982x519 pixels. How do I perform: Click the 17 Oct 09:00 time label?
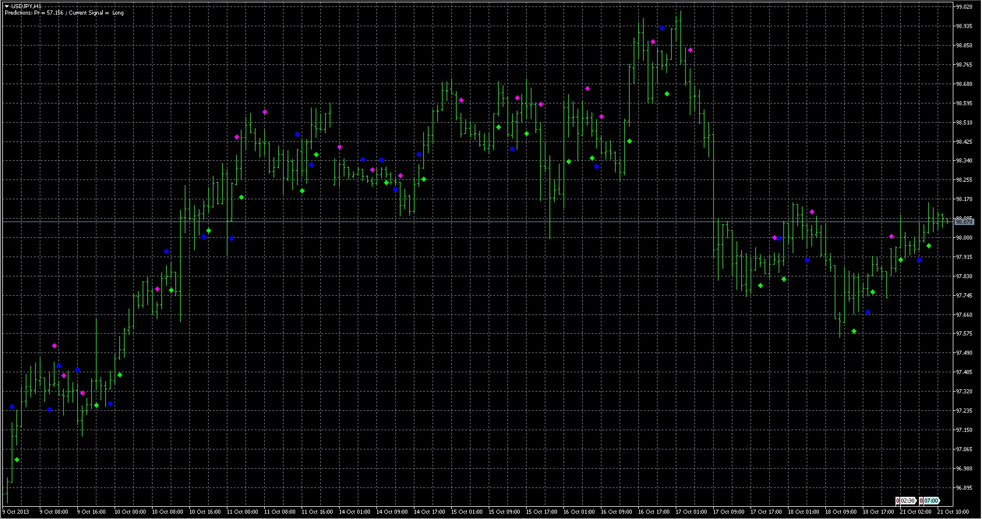pyautogui.click(x=728, y=512)
